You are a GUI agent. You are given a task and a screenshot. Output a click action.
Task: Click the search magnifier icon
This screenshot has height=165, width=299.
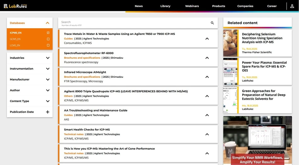(x=212, y=23)
